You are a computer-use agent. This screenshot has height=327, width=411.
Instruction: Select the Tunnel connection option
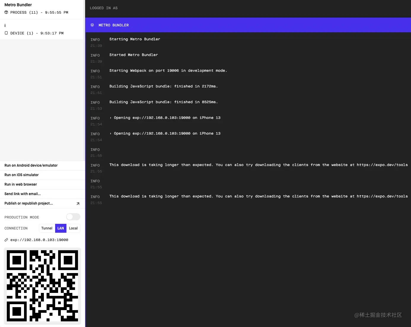47,228
